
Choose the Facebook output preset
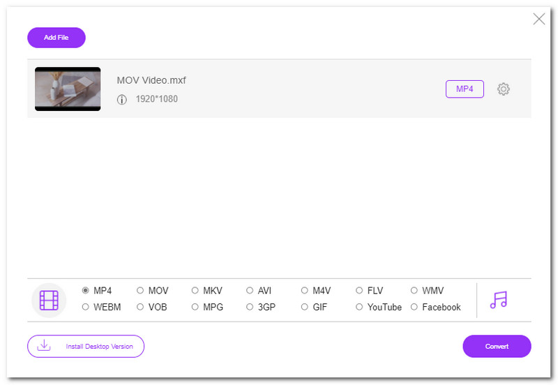[414, 307]
